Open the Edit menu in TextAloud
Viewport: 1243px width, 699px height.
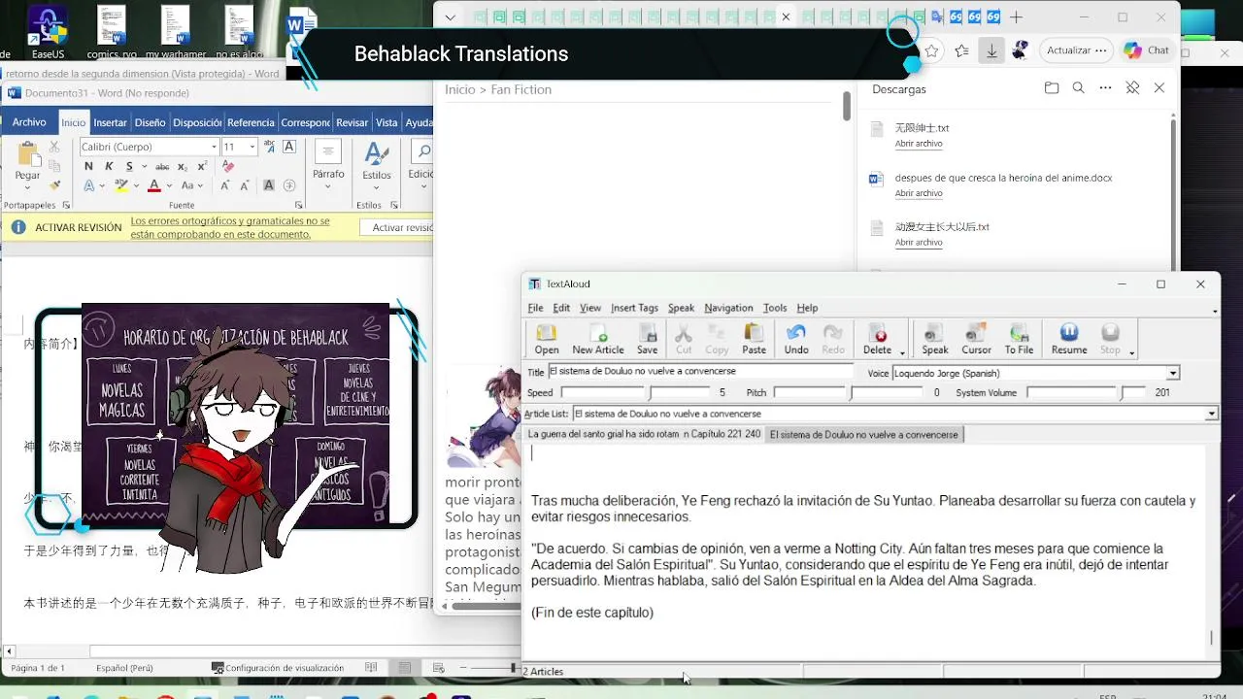(561, 308)
